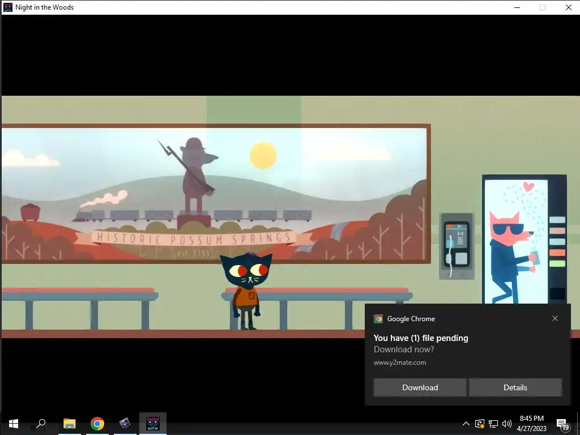
Task: Show hidden system tray icons
Action: [466, 424]
